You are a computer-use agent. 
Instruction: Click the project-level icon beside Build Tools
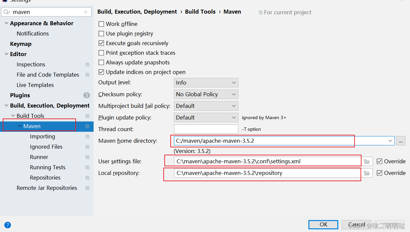click(x=88, y=116)
